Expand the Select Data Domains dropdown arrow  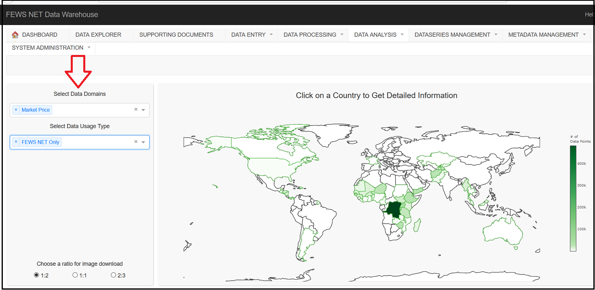[x=143, y=110]
